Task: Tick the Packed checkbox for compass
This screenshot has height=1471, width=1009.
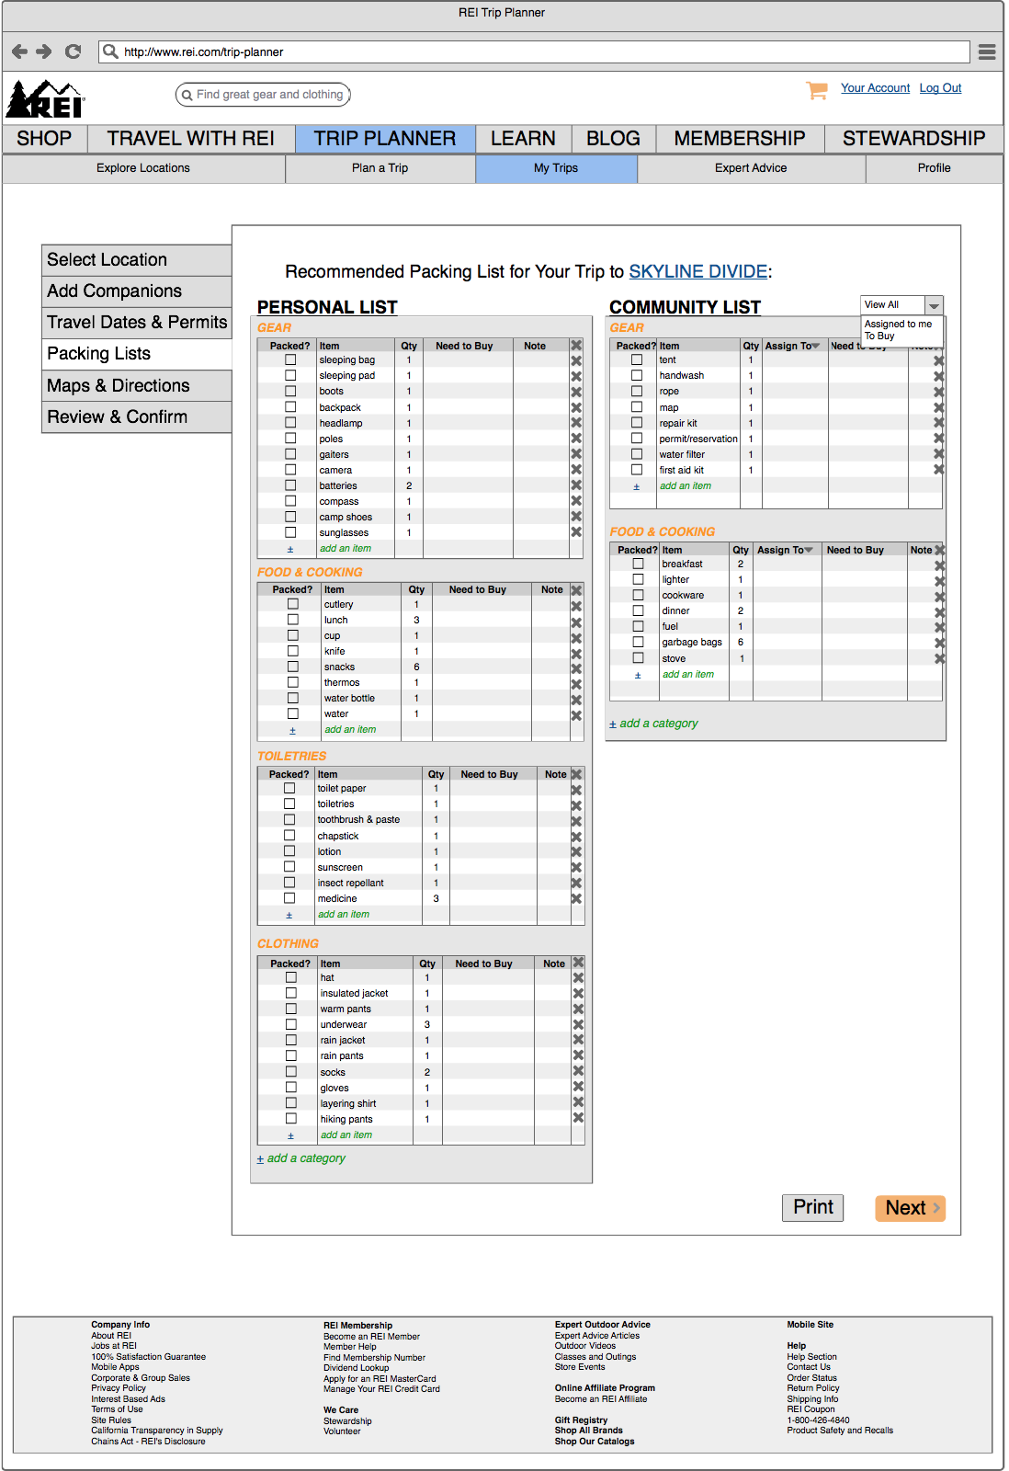Action: 290,500
